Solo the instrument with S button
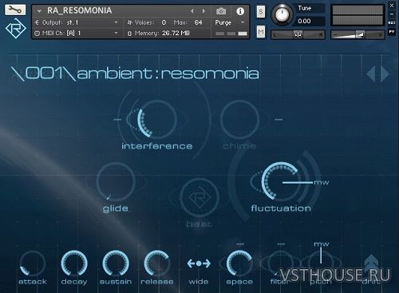 pyautogui.click(x=261, y=12)
